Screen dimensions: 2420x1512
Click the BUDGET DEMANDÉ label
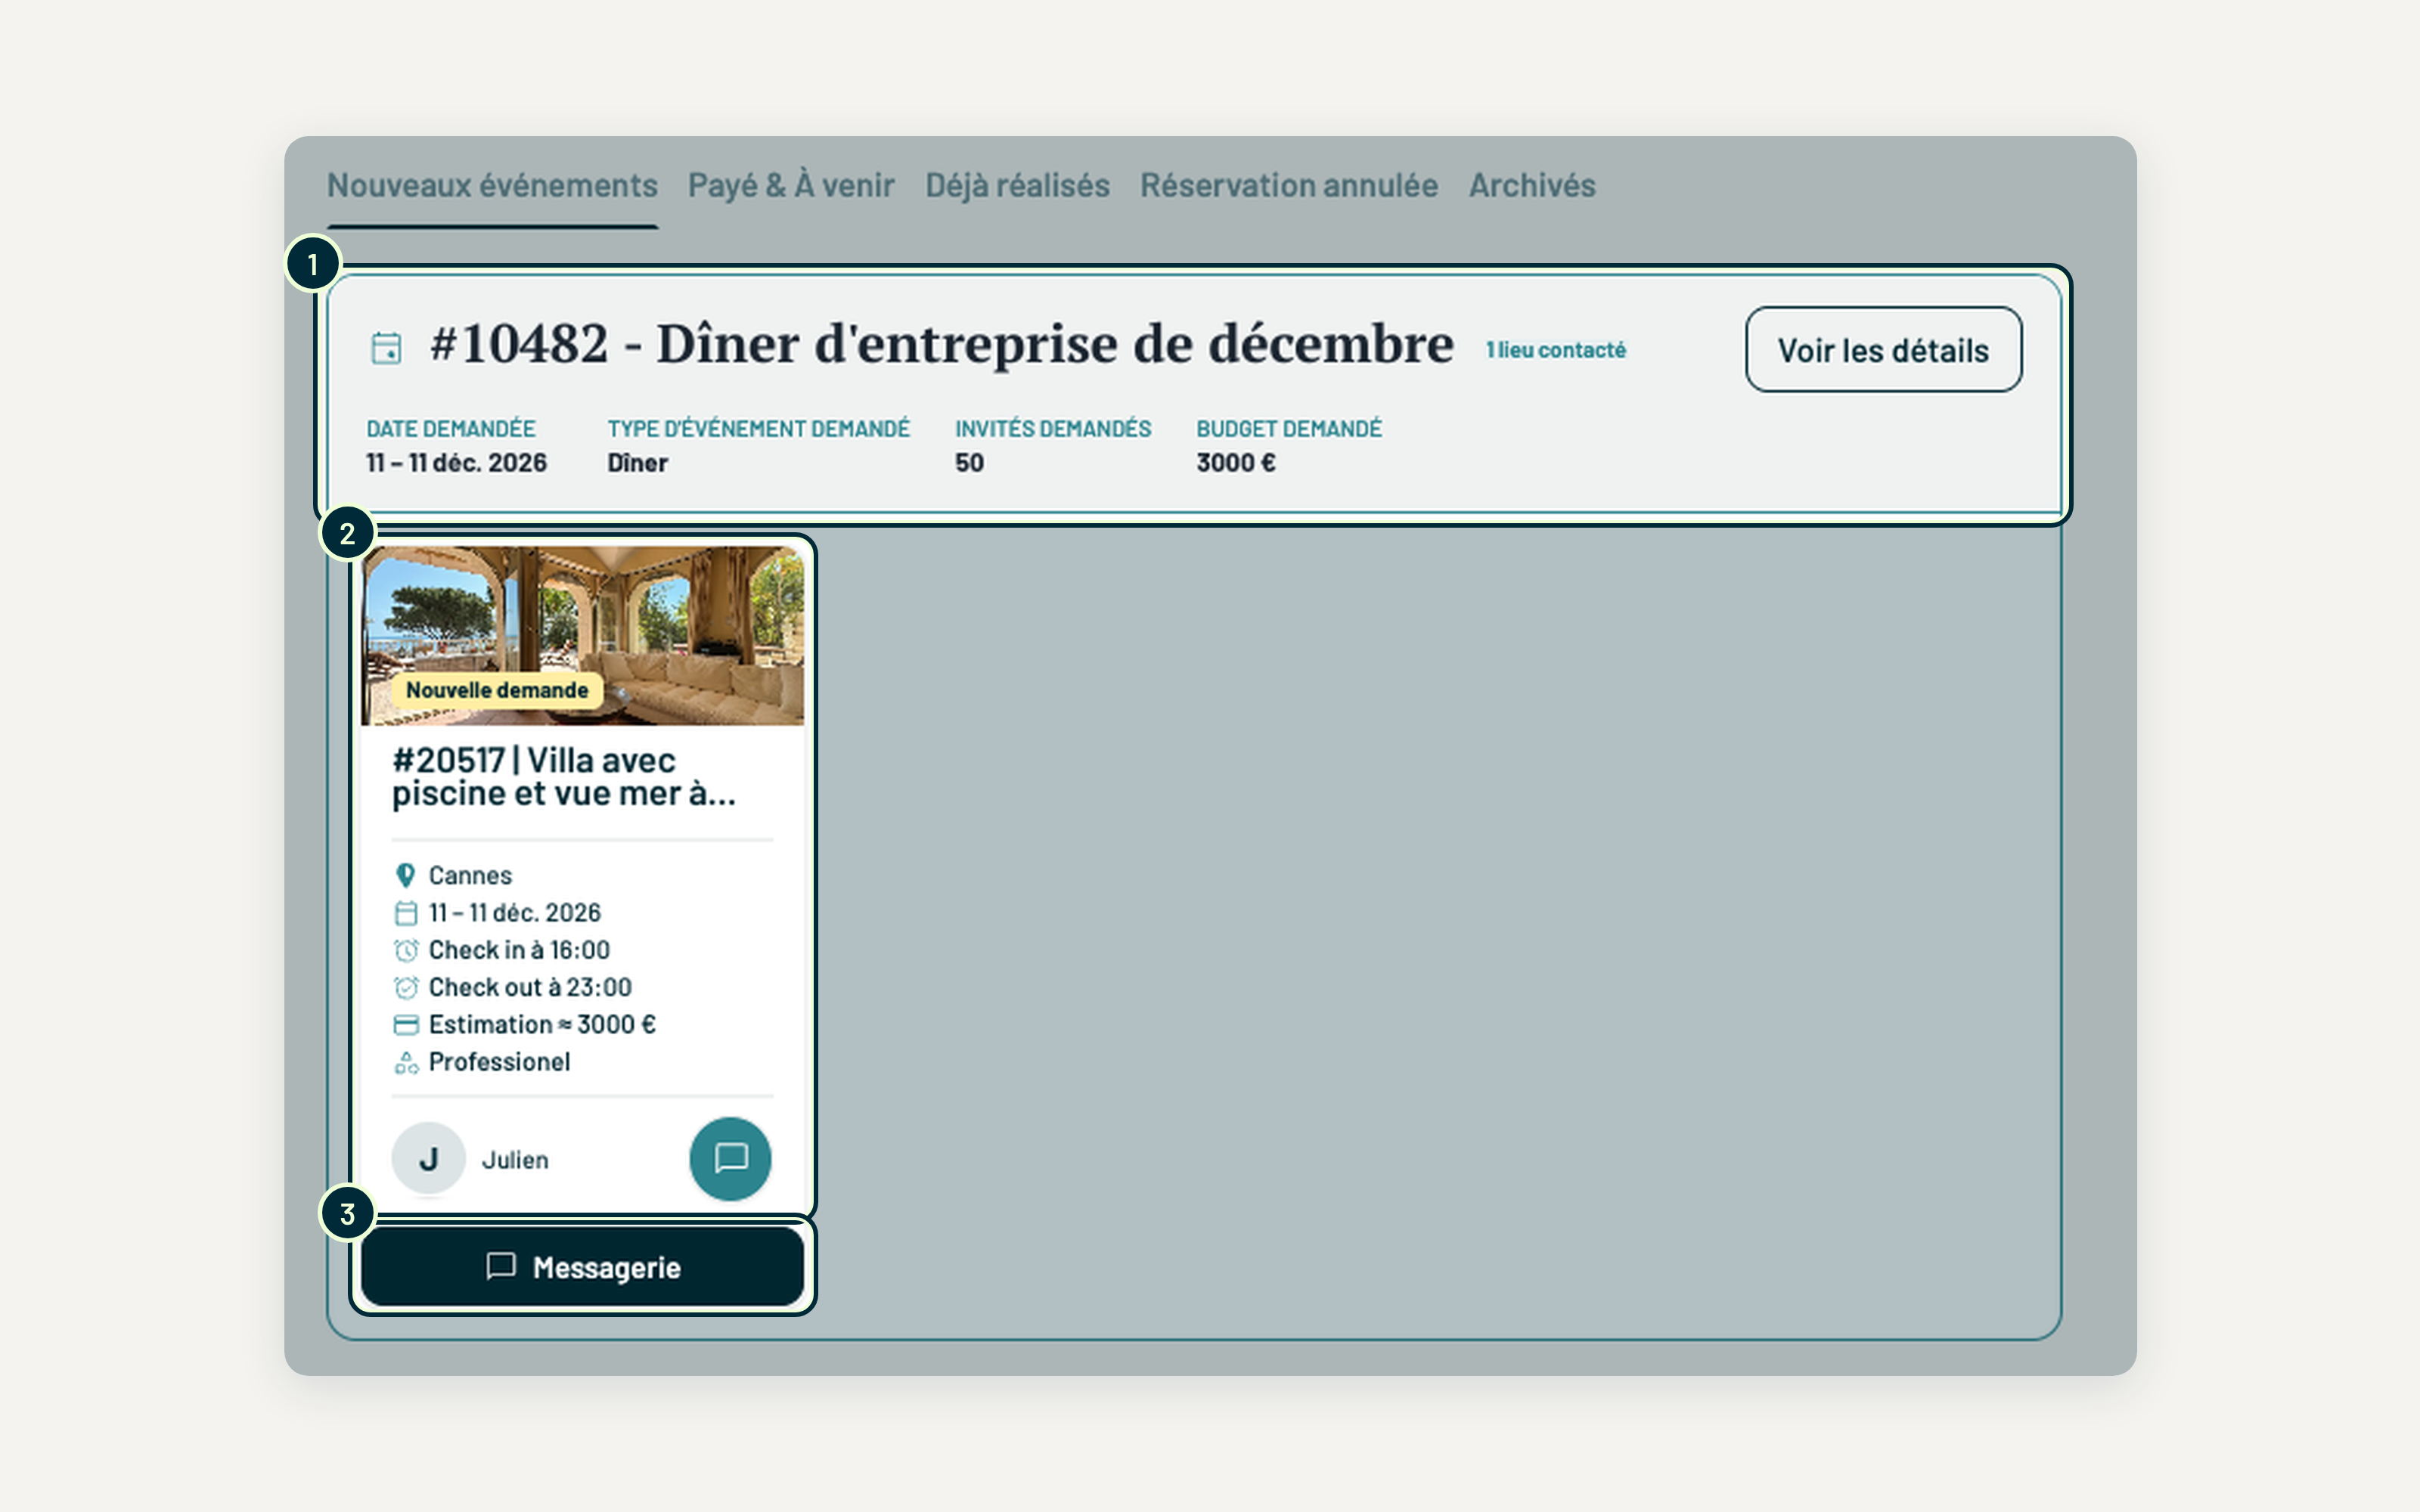(x=1289, y=429)
